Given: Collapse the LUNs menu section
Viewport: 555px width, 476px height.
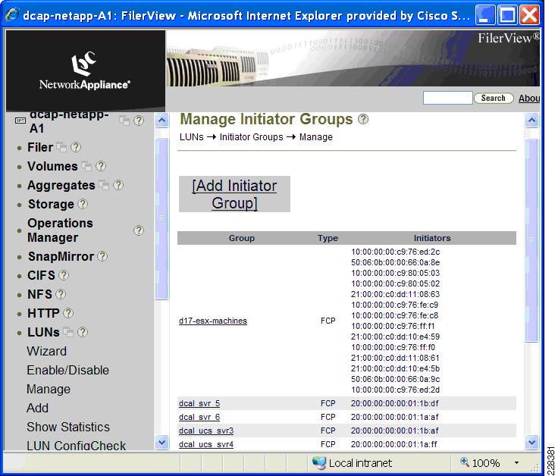Looking at the screenshot, I should coord(43,332).
